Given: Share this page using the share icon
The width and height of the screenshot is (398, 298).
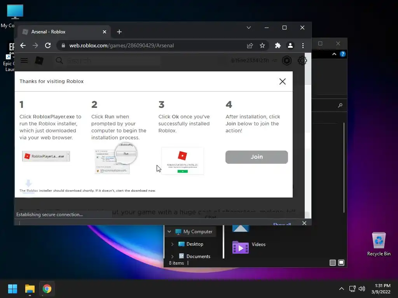Looking at the screenshot, I should (250, 46).
